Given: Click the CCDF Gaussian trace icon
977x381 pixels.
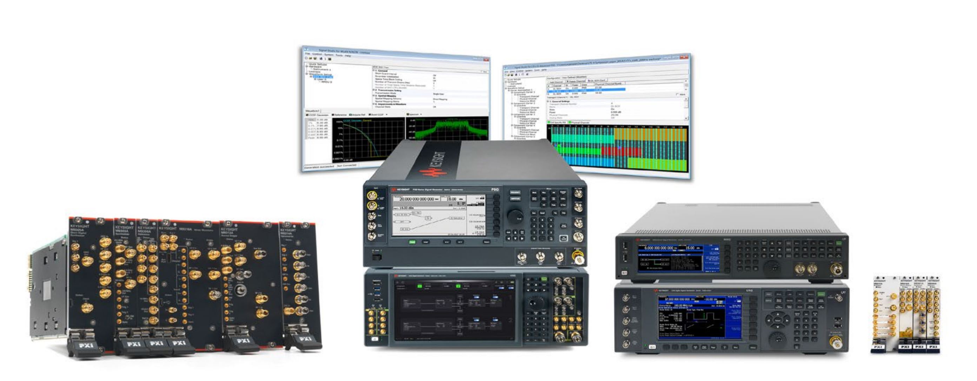Looking at the screenshot, I should 307,115.
